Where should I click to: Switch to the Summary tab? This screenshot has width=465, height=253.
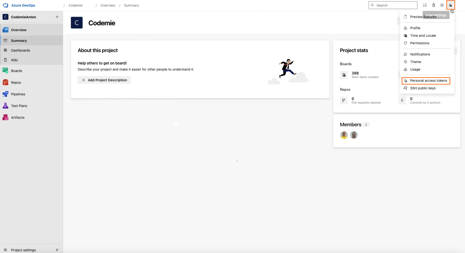(19, 41)
